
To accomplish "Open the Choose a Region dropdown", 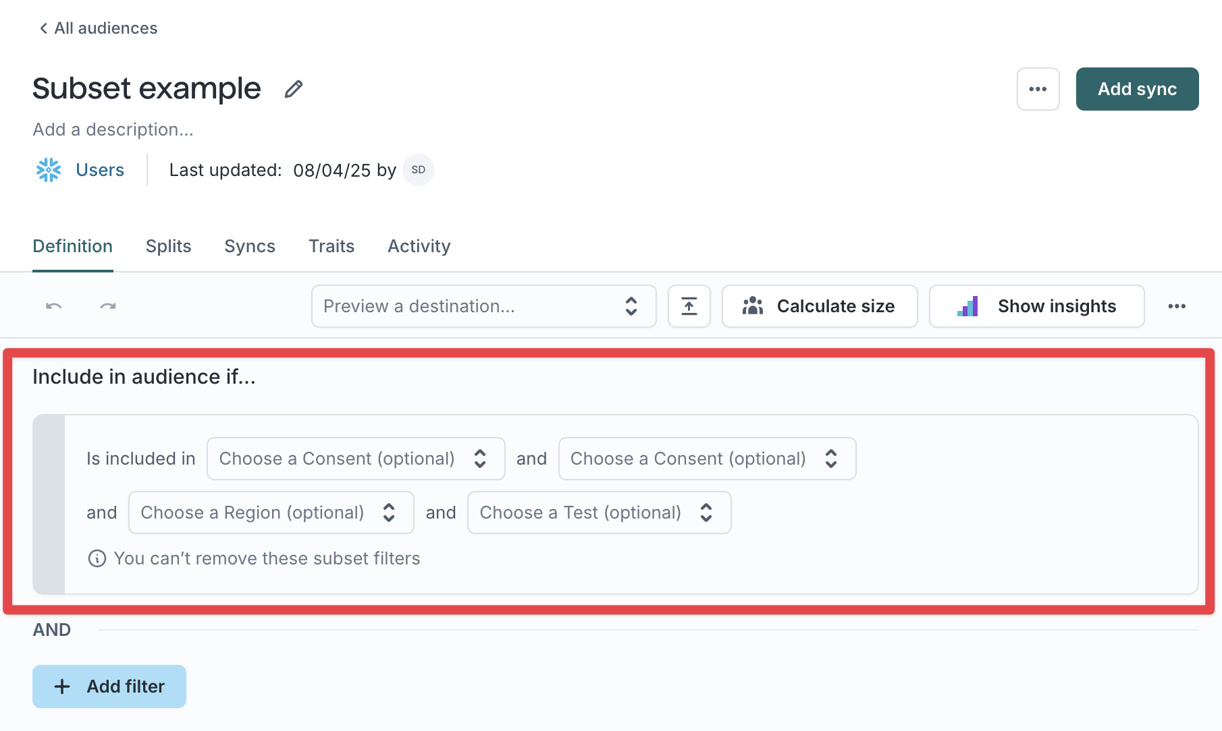I will pos(271,513).
